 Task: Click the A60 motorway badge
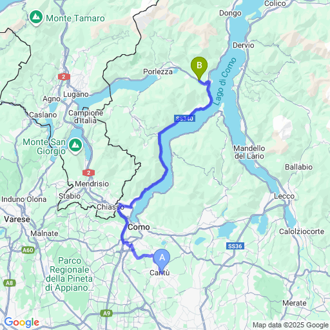(x=28, y=250)
